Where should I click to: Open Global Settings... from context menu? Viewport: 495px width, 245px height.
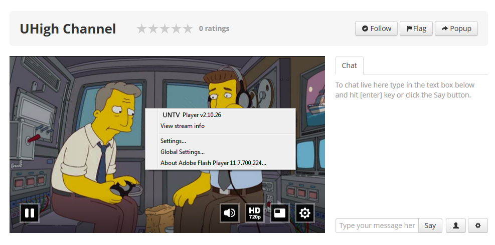220,152
